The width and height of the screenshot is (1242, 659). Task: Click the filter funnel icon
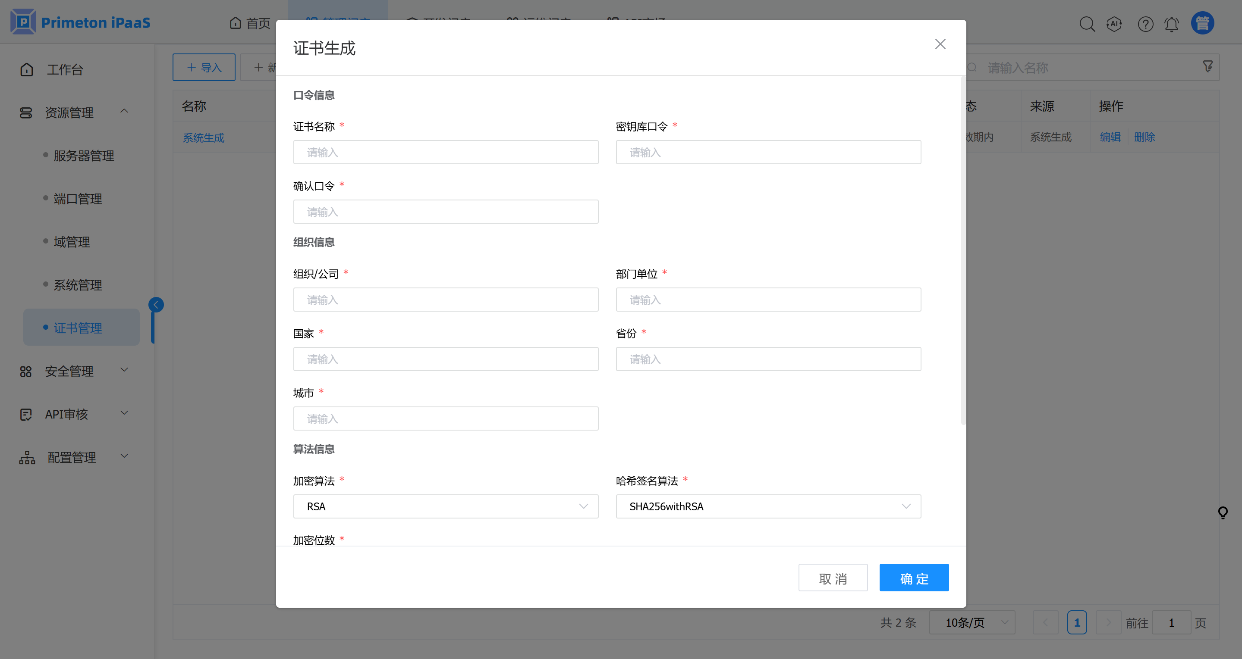click(x=1207, y=66)
